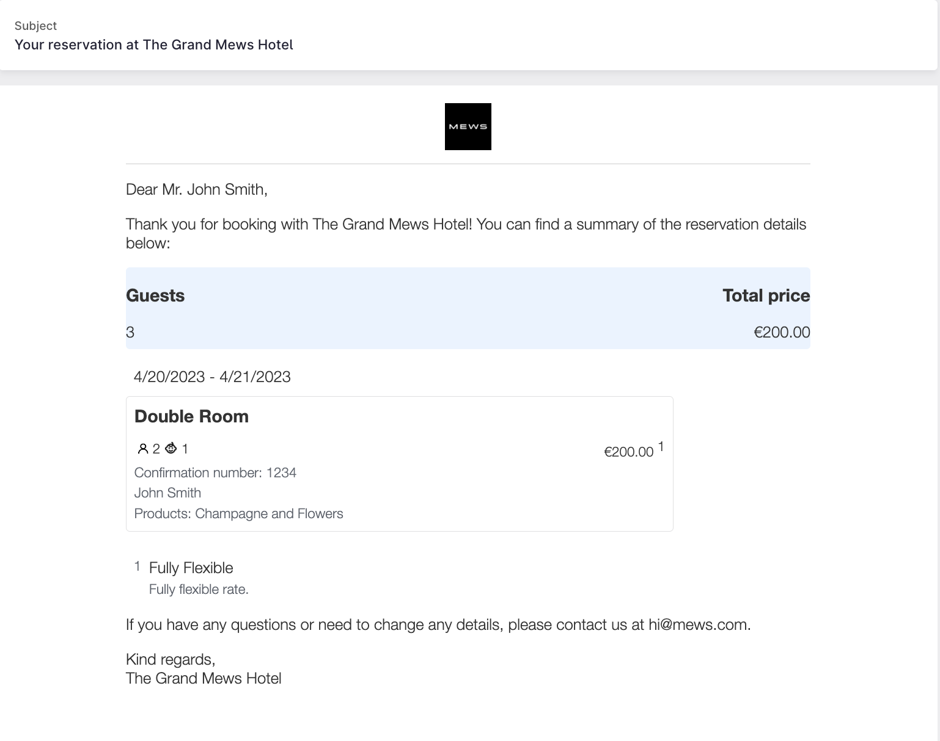Click the Fully flexible rate description text
Viewport: 940px width, 741px height.
tap(199, 589)
